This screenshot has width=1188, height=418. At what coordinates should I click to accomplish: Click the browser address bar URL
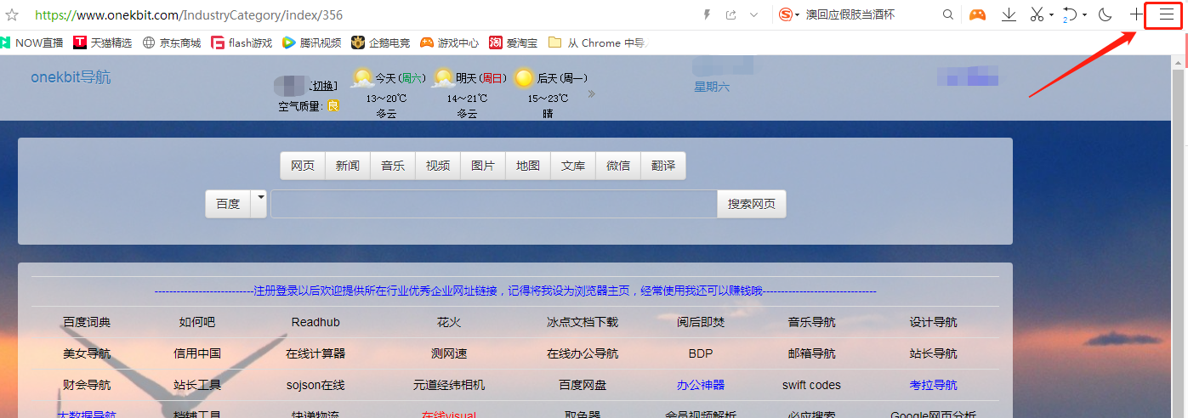click(189, 15)
